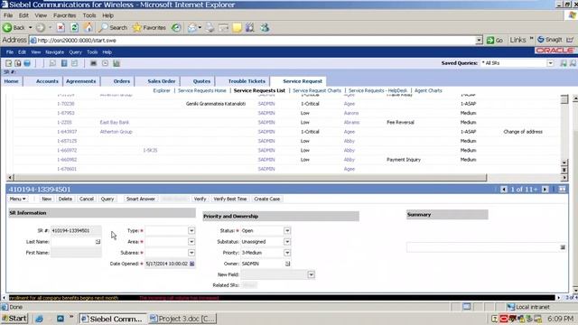Click the IE Messenger icon
Image resolution: width=578 pixels, height=325 pixels.
tap(265, 28)
